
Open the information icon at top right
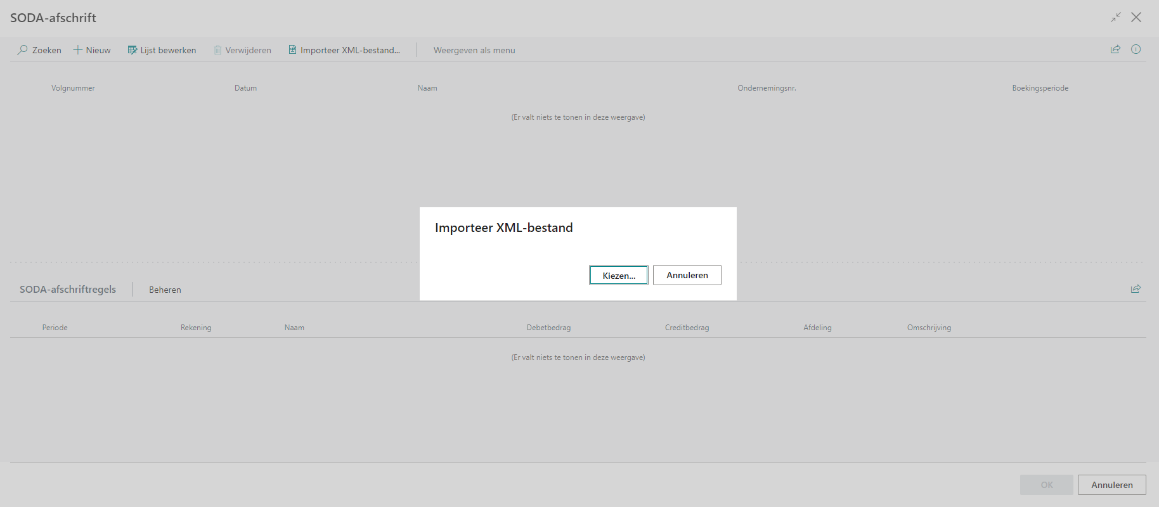click(1136, 49)
